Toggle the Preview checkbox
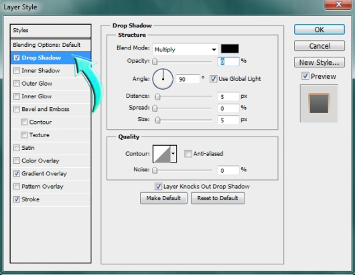This screenshot has width=355, height=275. [305, 76]
